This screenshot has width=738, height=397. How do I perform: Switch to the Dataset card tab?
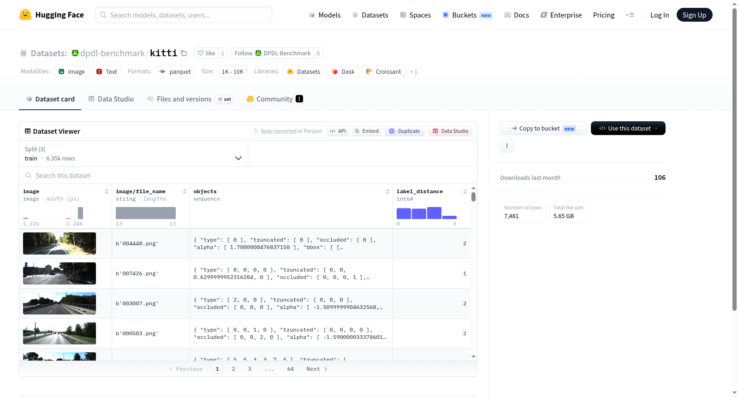tap(50, 99)
